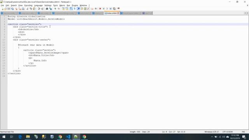249x140 pixels.
Task: Click the macro Playback icon
Action: (107, 9)
